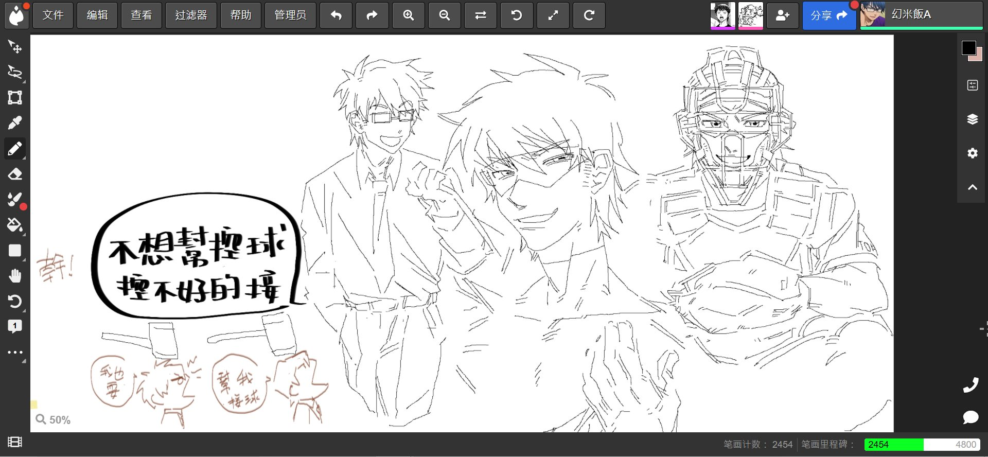This screenshot has height=457, width=988.
Task: Click the 笔画计数: 2454 status text
Action: (x=758, y=445)
